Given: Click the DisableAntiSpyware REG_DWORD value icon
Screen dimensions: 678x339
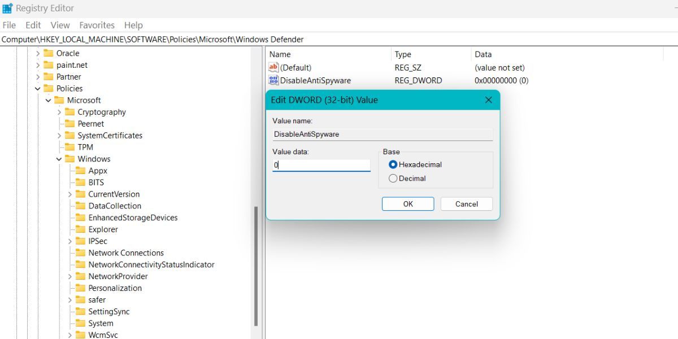Looking at the screenshot, I should pyautogui.click(x=273, y=80).
